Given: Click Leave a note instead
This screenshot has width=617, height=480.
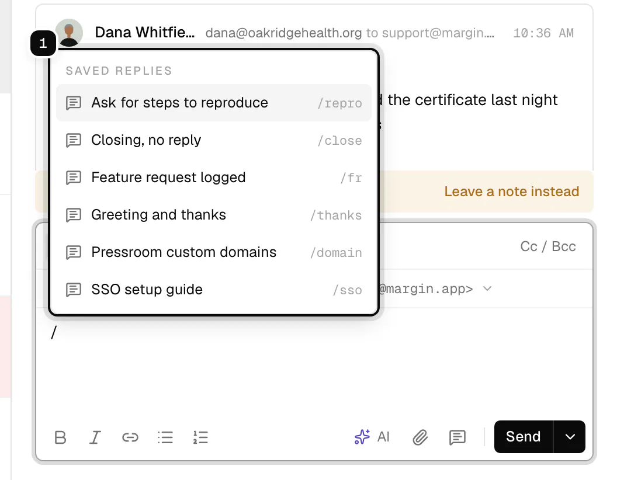Looking at the screenshot, I should coord(512,192).
